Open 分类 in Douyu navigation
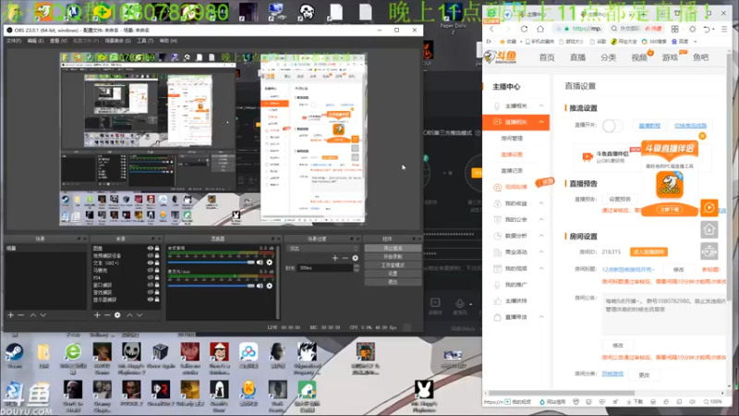The height and width of the screenshot is (416, 739). 608,57
